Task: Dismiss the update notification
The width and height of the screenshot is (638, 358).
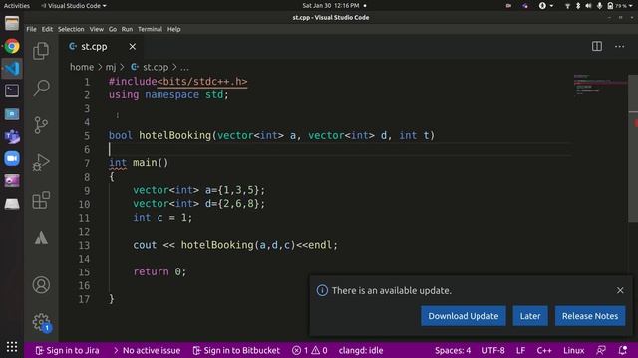Action: point(620,290)
